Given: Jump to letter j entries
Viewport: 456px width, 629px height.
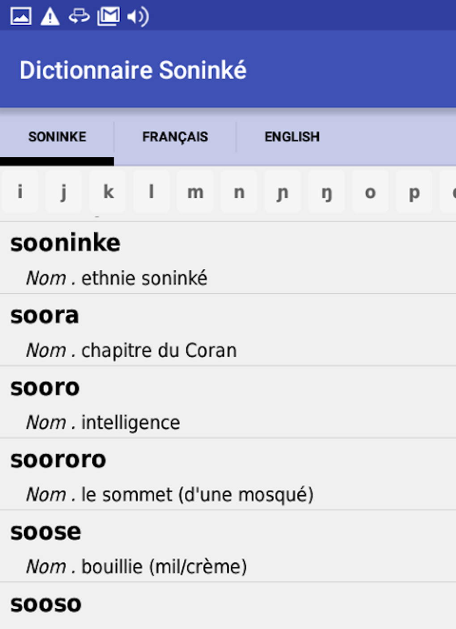Looking at the screenshot, I should coord(63,192).
